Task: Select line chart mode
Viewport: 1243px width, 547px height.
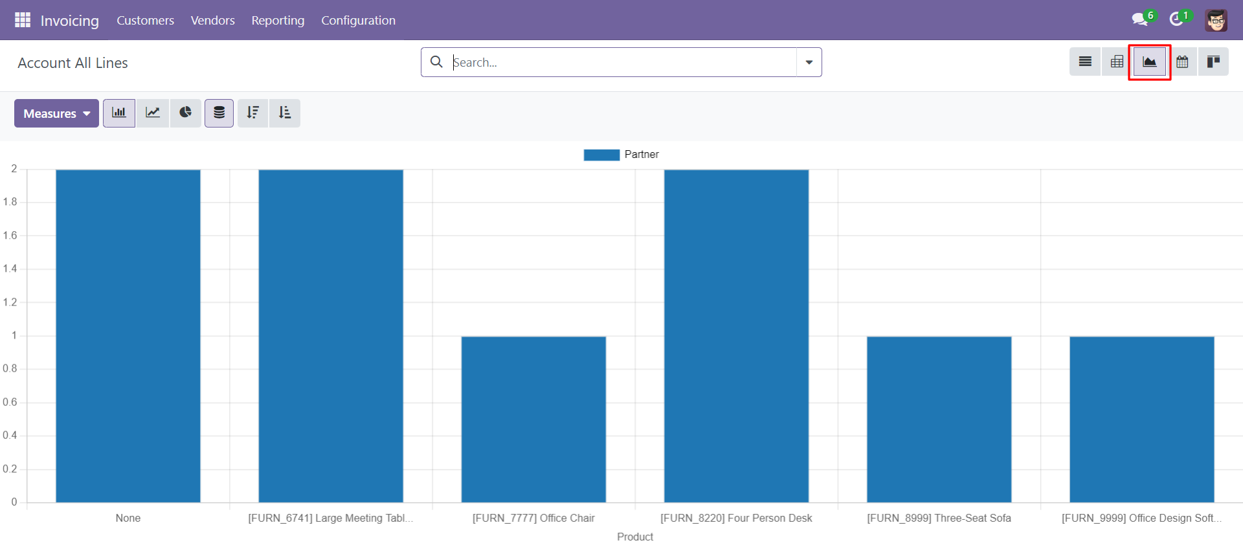Action: coord(153,113)
